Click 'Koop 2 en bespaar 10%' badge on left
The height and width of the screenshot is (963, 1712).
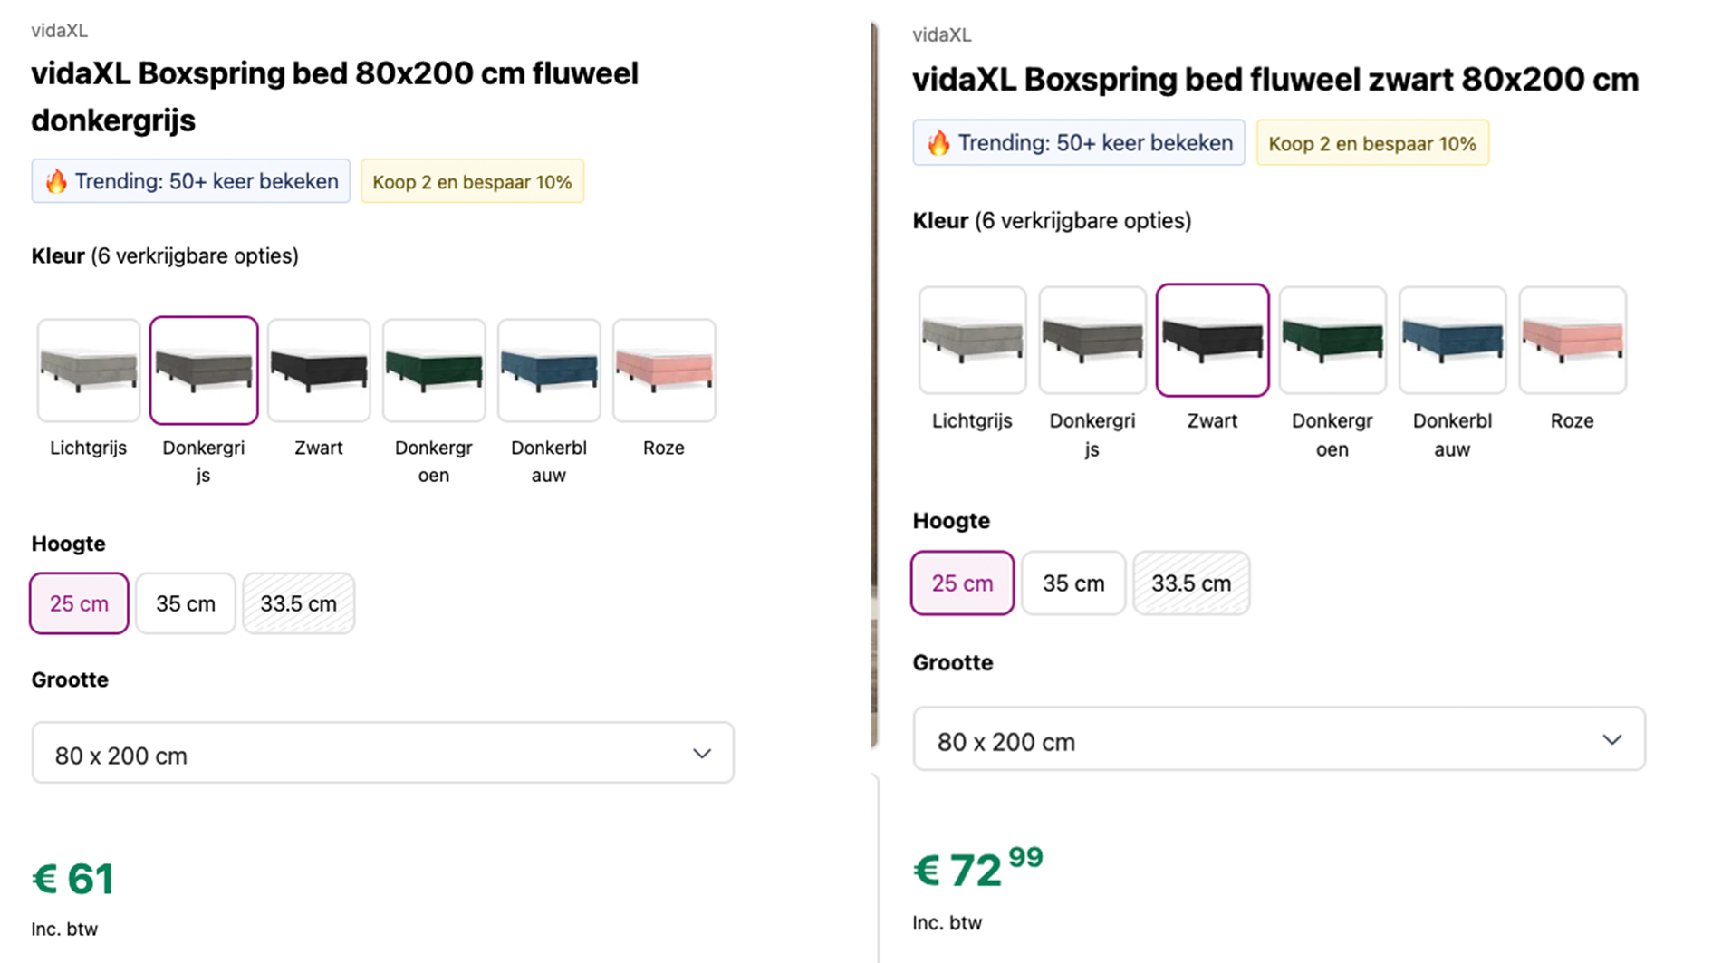(x=472, y=182)
